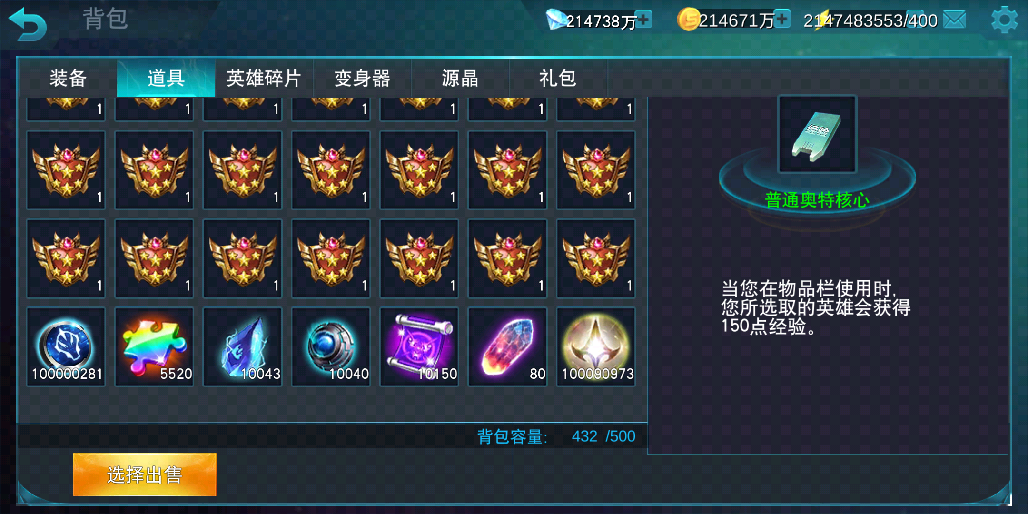Image resolution: width=1028 pixels, height=514 pixels.
Task: Open the 礼包 tab
Action: (x=558, y=78)
